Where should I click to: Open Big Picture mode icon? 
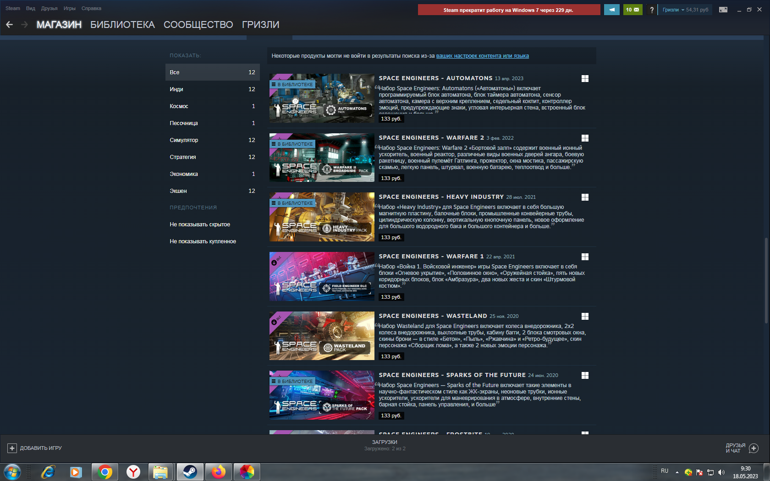(723, 10)
